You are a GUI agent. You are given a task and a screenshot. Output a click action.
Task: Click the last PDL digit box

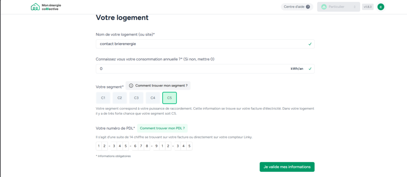[x=190, y=146]
